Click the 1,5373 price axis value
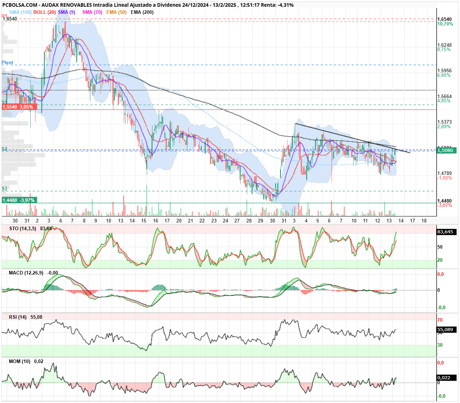This screenshot has height=403, width=460. 444,122
